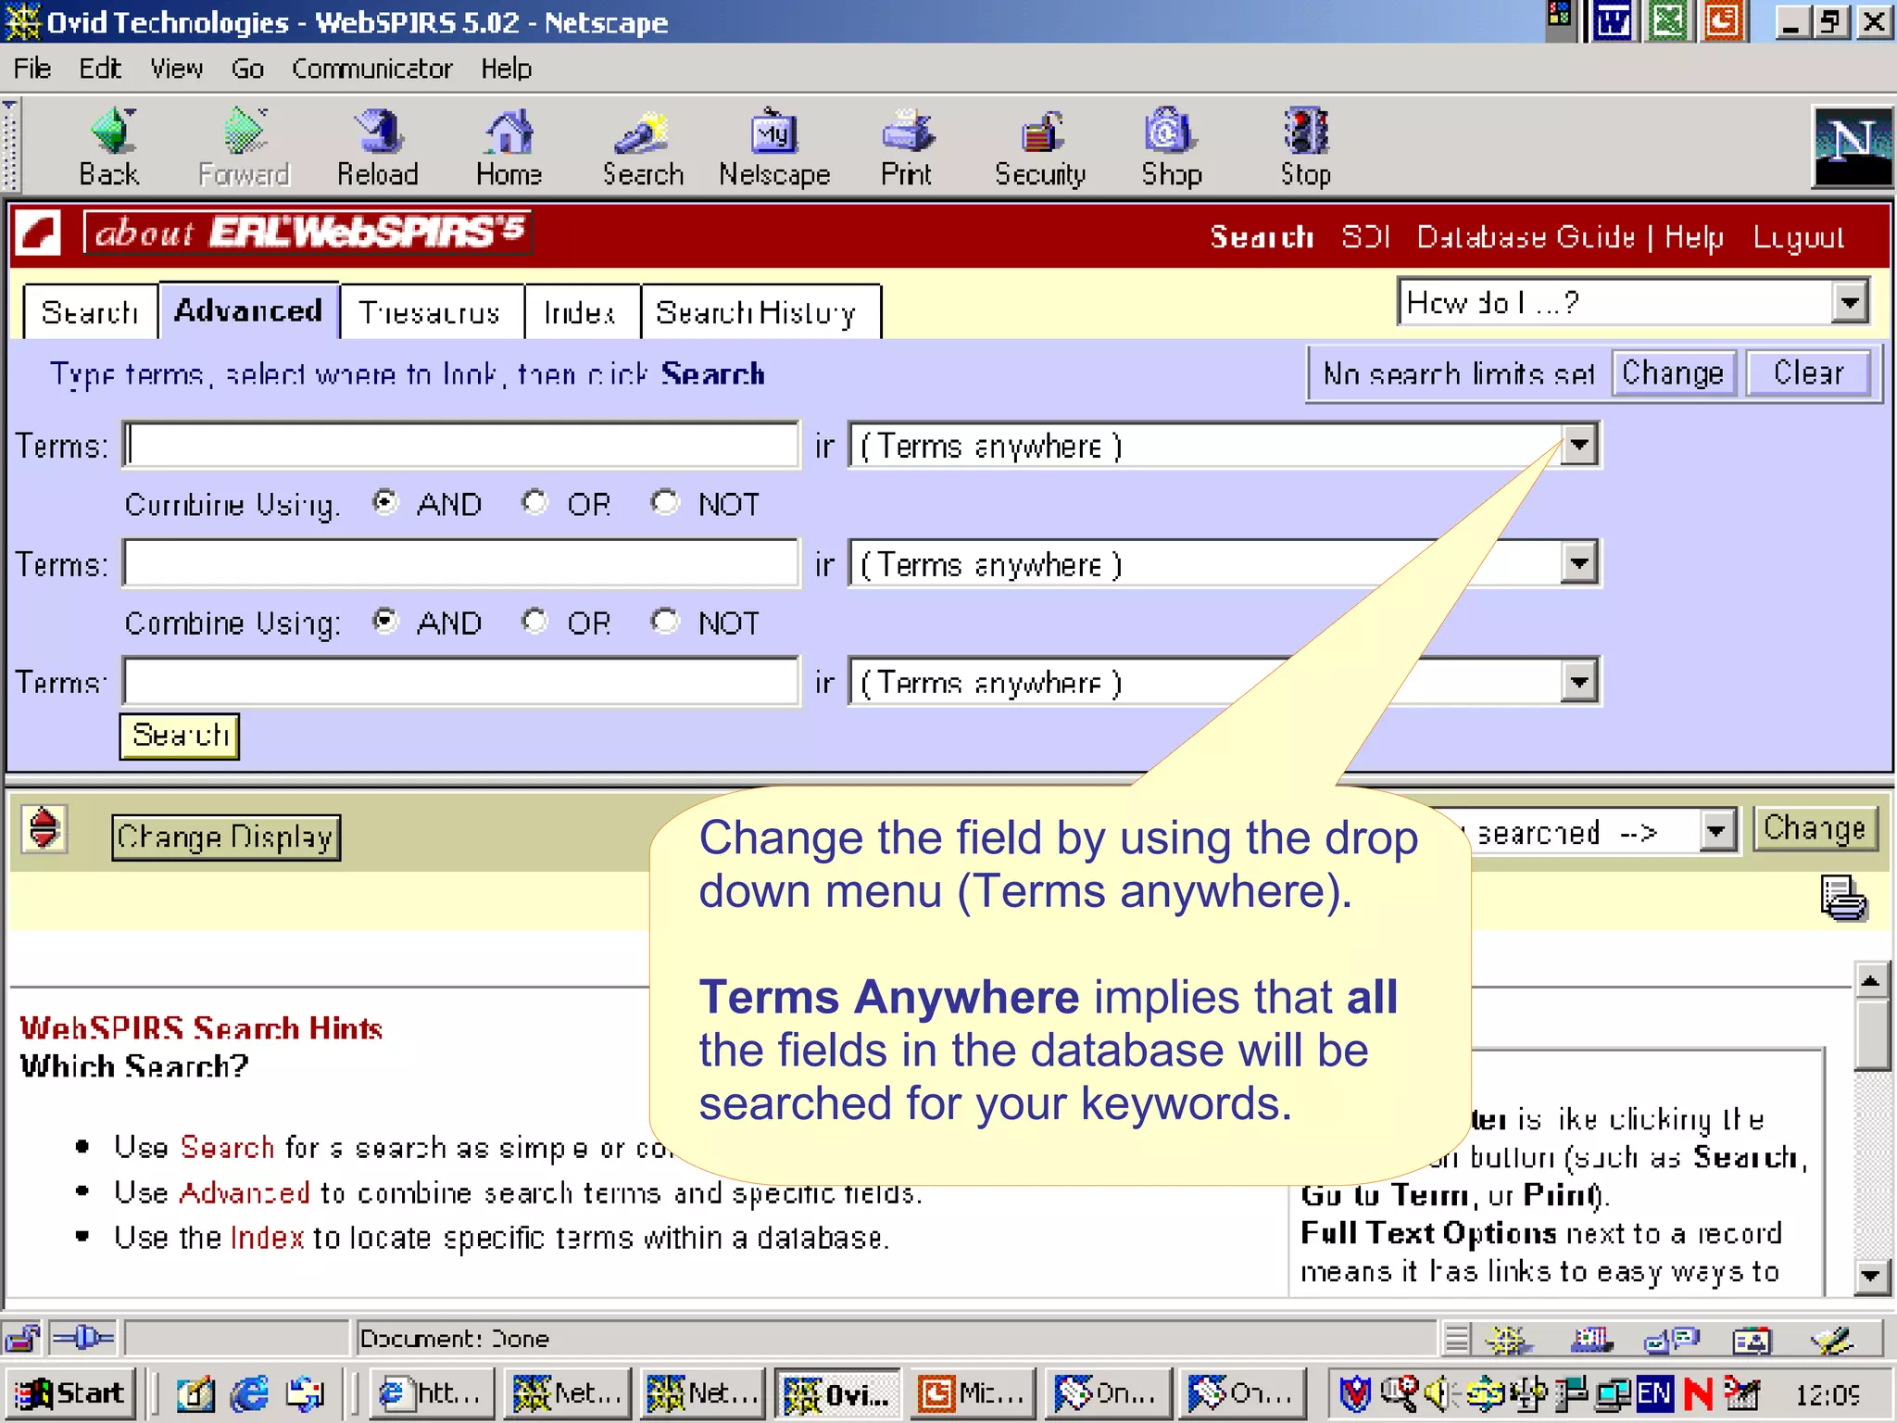Screen dimensions: 1897x1423
Task: Switch to the Thesaurus tab
Action: [430, 312]
